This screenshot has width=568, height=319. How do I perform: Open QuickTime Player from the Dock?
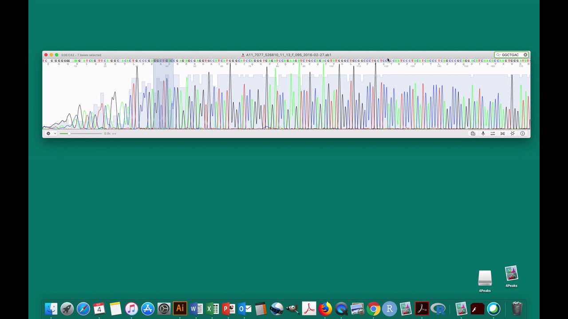pos(341,308)
